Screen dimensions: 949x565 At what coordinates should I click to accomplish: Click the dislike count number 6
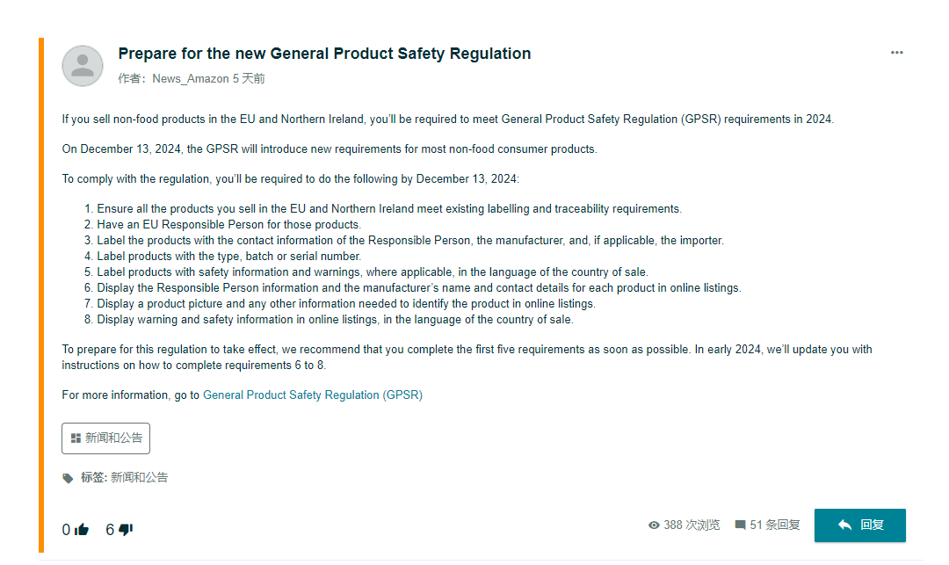pos(110,530)
